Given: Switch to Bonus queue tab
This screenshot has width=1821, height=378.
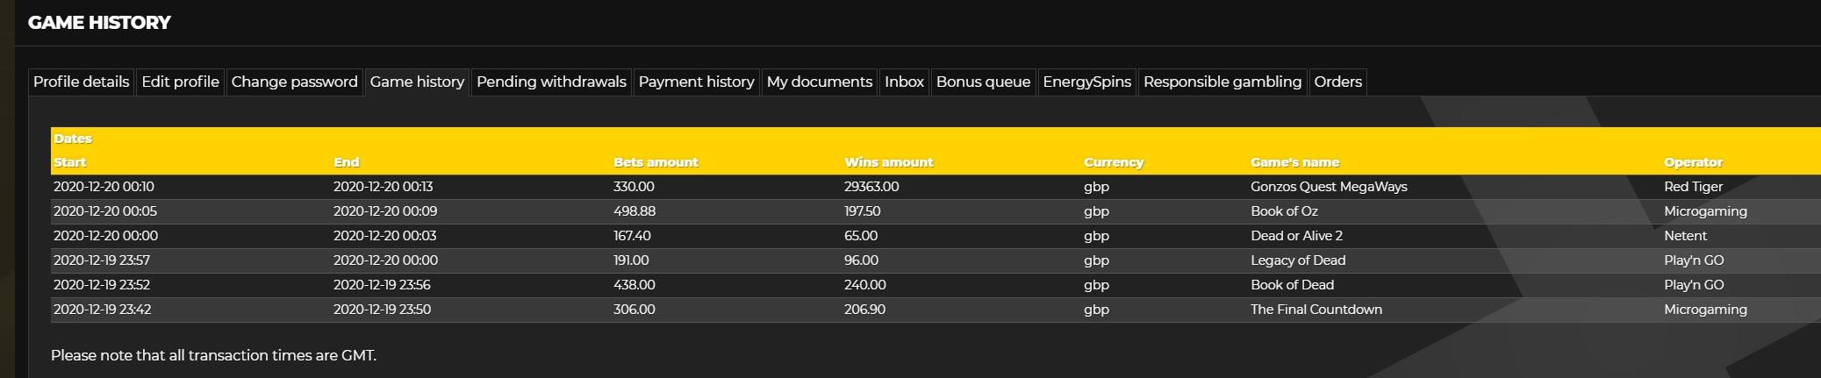Looking at the screenshot, I should pyautogui.click(x=983, y=82).
